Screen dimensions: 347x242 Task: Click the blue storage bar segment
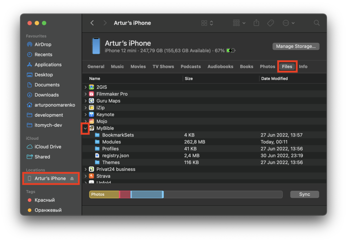(147, 194)
